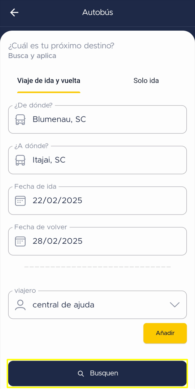Tap the calendar icon next to 28/02/2025
This screenshot has width=195, height=389.
pyautogui.click(x=20, y=241)
